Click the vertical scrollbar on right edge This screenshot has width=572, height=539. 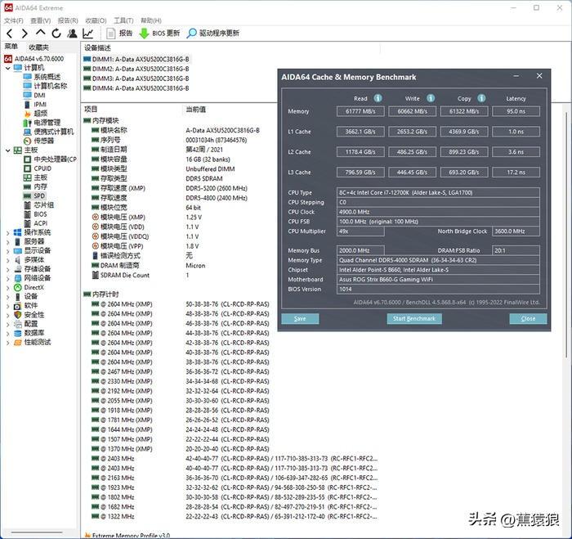[x=566, y=234]
